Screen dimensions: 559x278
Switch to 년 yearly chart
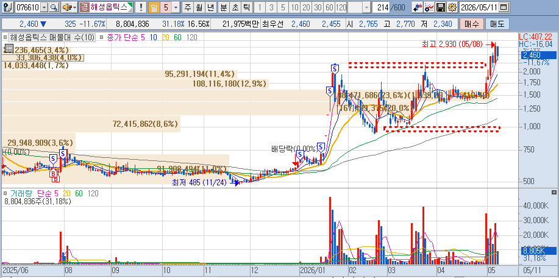(x=211, y=7)
